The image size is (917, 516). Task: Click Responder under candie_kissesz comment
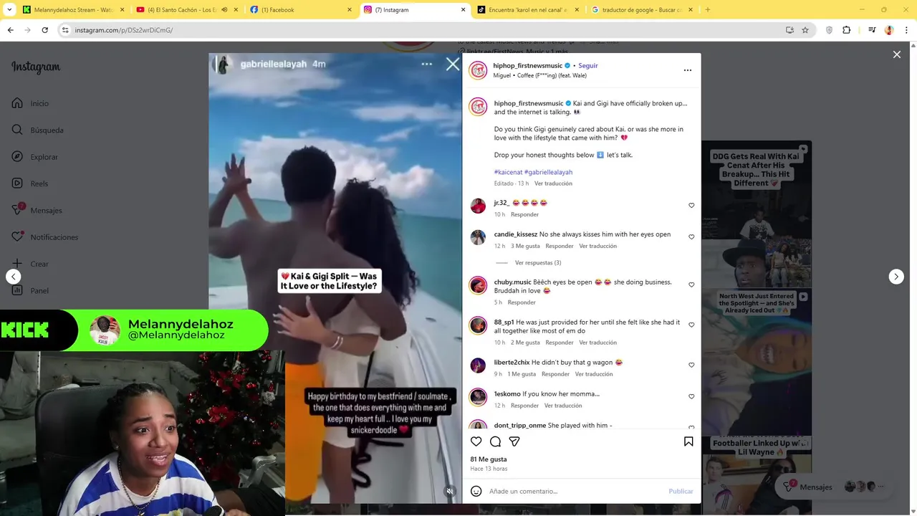560,246
